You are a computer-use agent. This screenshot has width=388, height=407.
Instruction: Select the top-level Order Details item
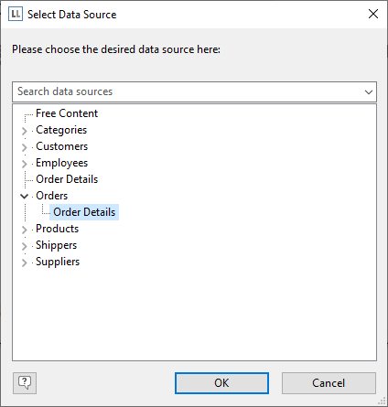tap(67, 179)
